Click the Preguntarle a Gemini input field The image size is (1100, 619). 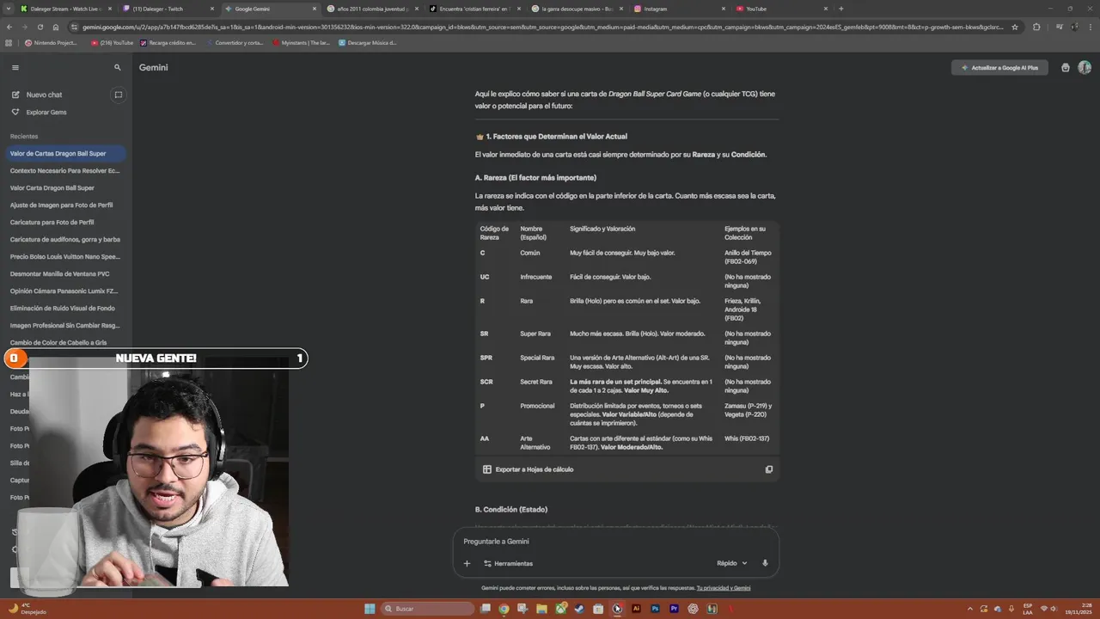pos(615,542)
